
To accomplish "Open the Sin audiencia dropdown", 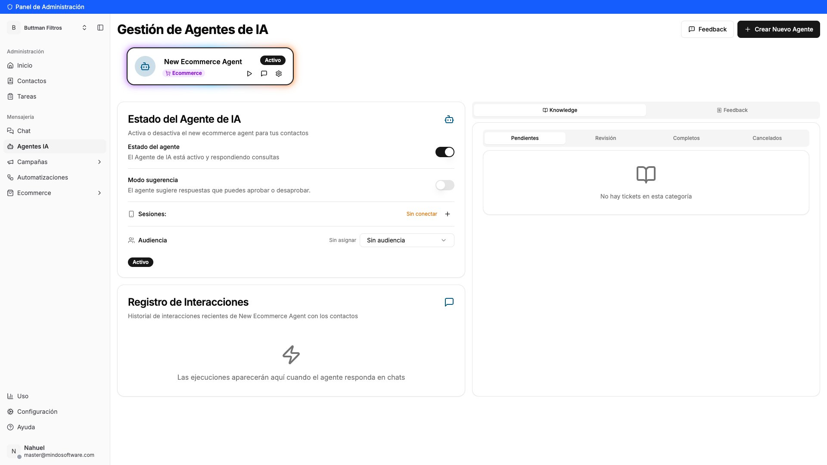I will 407,240.
